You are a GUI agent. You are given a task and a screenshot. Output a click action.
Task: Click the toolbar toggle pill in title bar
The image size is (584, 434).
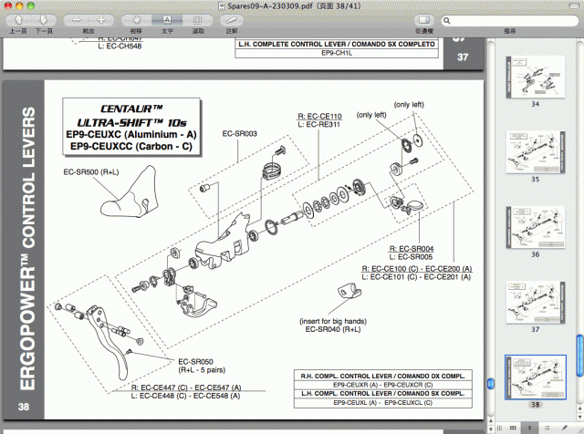[575, 6]
